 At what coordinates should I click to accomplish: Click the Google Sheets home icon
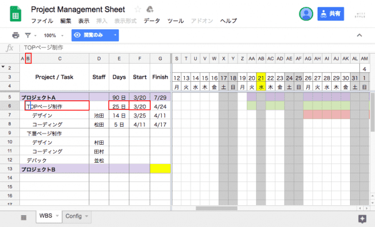[16, 14]
